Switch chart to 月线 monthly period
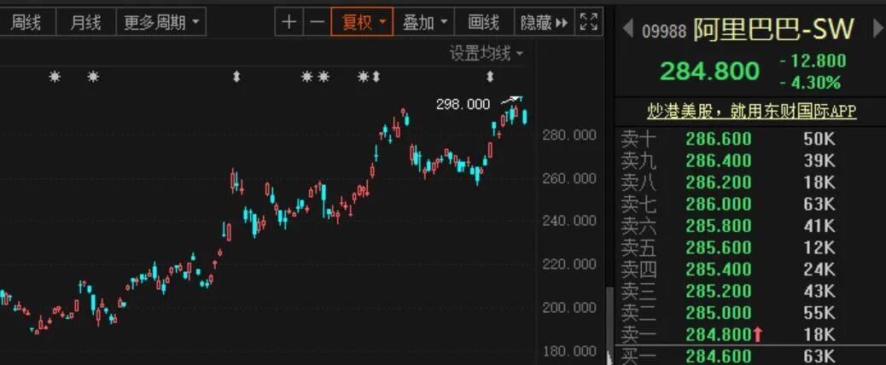 coord(86,22)
